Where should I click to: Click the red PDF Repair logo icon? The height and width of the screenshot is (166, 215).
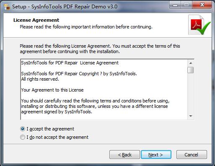coord(199,25)
